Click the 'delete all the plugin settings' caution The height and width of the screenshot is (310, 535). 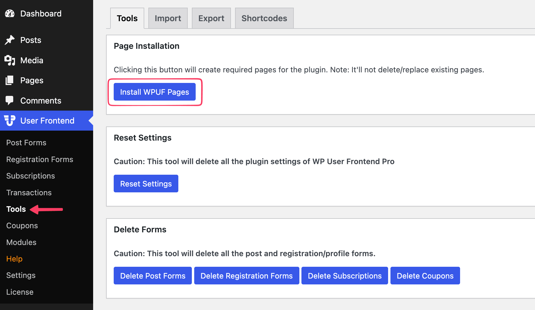click(x=254, y=162)
